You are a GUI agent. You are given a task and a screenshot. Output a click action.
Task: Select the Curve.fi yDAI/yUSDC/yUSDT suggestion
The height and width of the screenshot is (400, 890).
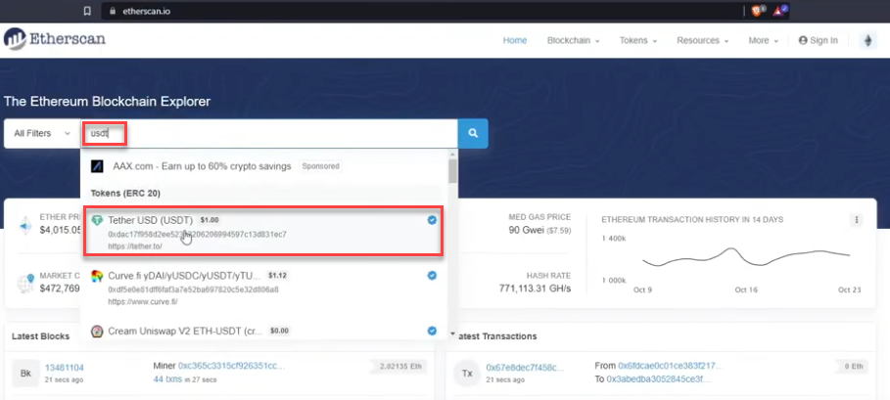tap(262, 288)
